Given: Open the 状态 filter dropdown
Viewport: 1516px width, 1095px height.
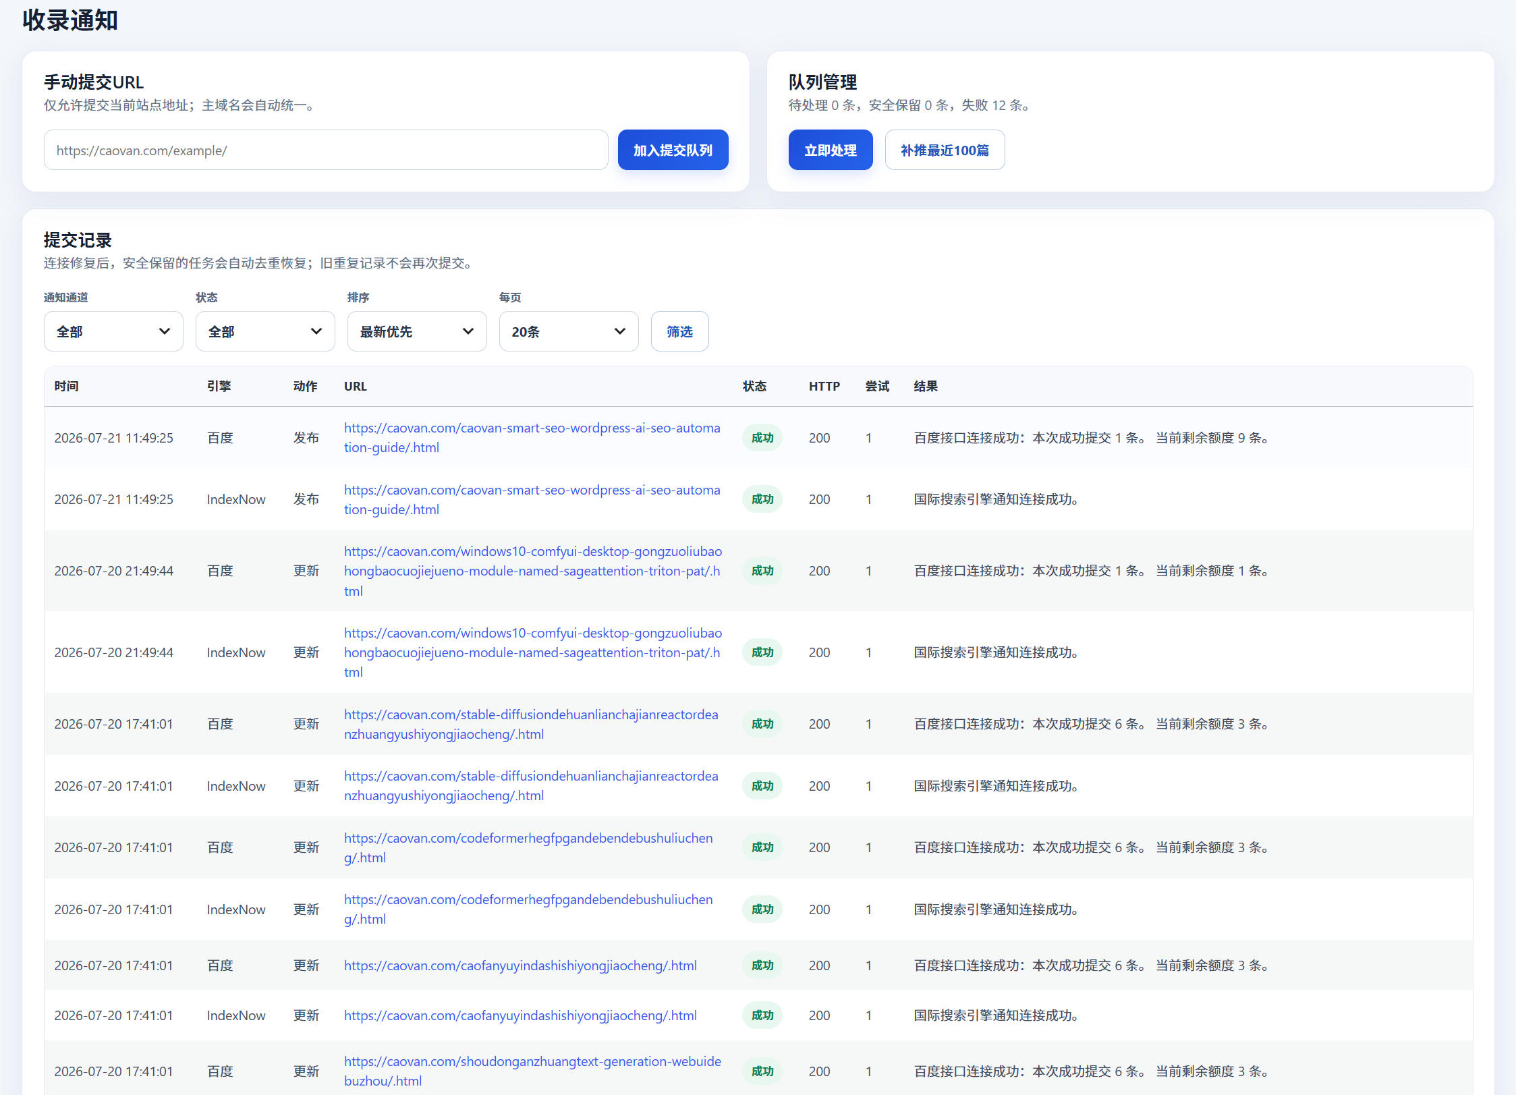Looking at the screenshot, I should tap(265, 331).
